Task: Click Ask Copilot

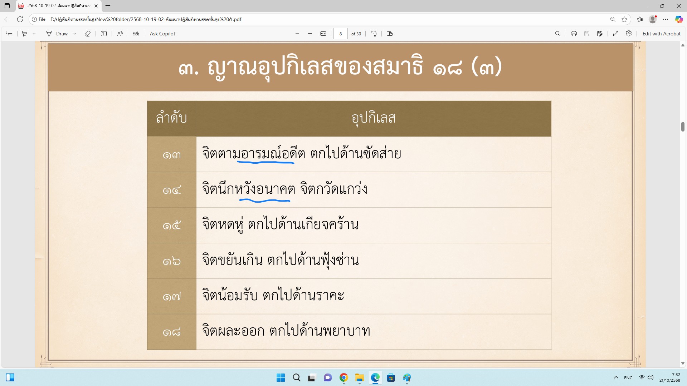Action: pos(162,34)
